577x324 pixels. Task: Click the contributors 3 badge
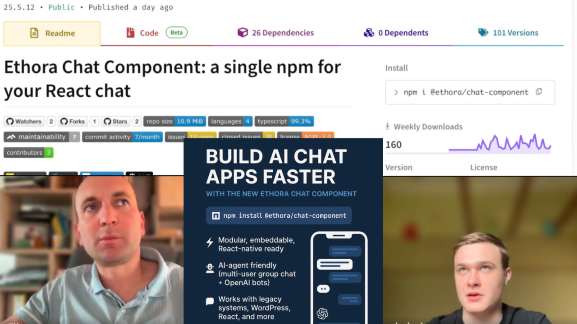click(x=28, y=153)
